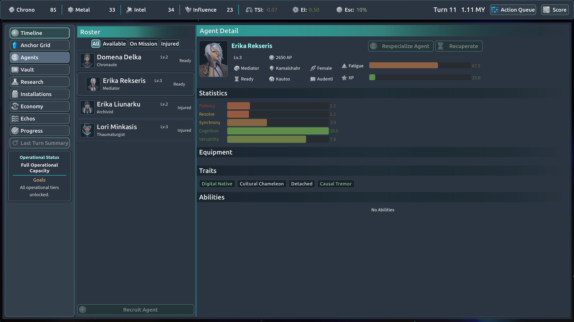Select Erika Liunarku in roster
The width and height of the screenshot is (574, 322).
tap(136, 108)
